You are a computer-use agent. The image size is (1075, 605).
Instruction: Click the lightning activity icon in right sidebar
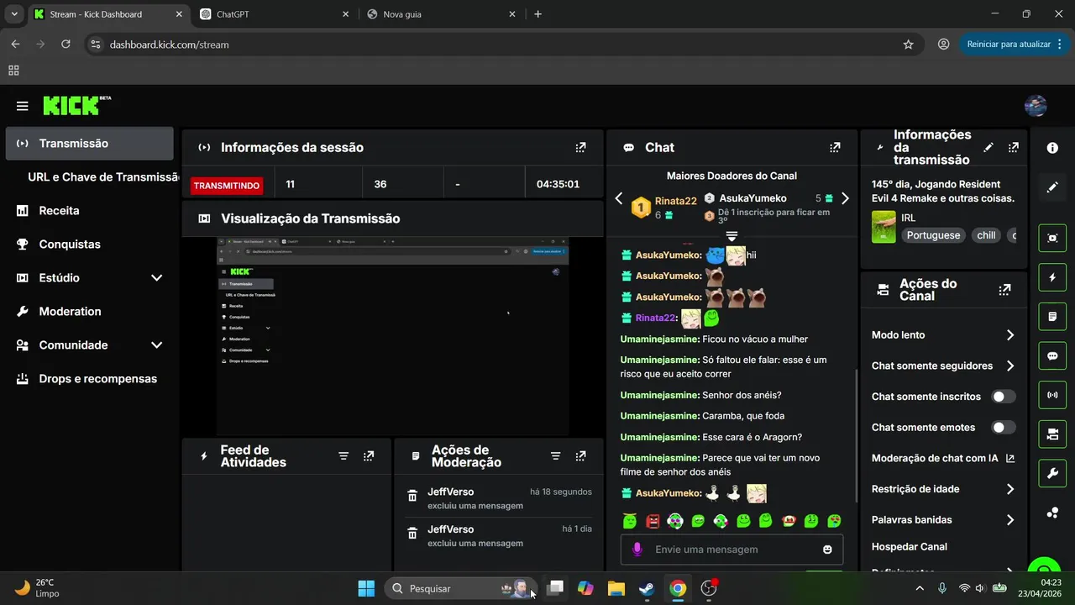[x=1052, y=277]
